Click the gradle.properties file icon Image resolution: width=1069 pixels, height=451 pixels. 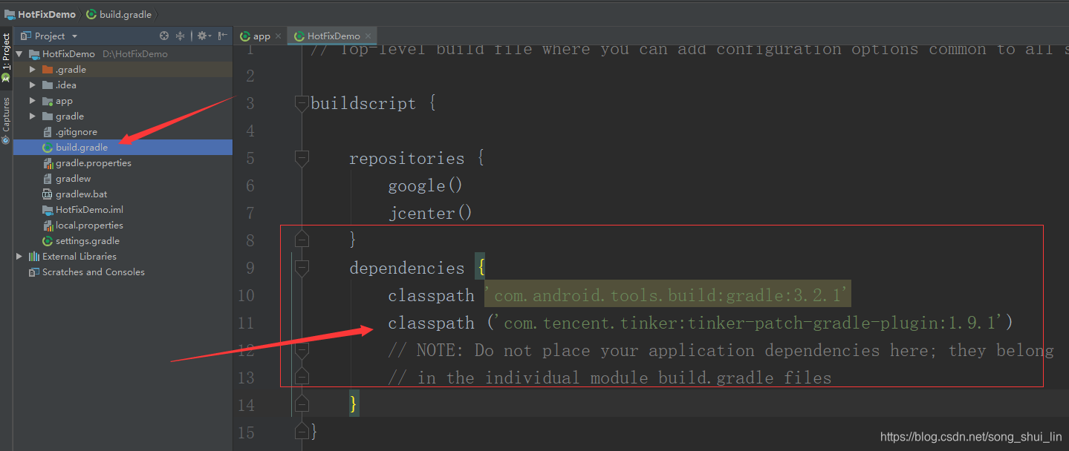pos(48,163)
